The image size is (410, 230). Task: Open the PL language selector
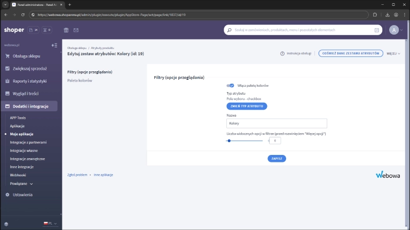click(51, 224)
